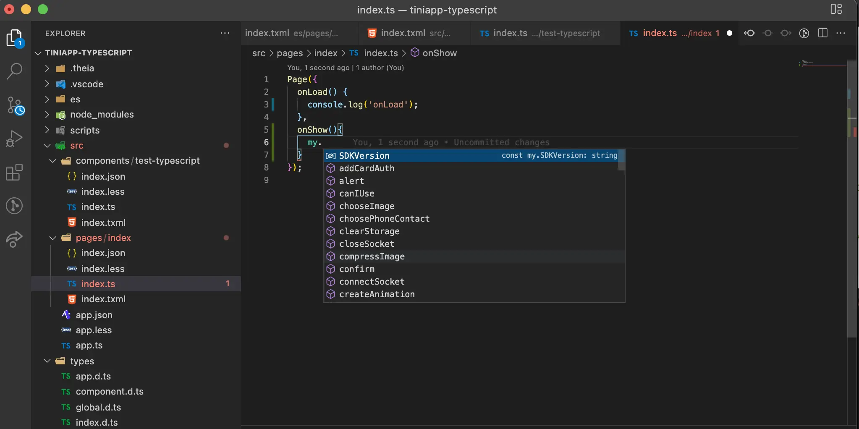Collapse the src folder
This screenshot has width=859, height=429.
[x=47, y=146]
